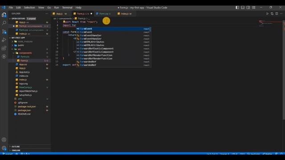Click the editor vertical scrollbar
This screenshot has height=160, width=285.
(284, 70)
